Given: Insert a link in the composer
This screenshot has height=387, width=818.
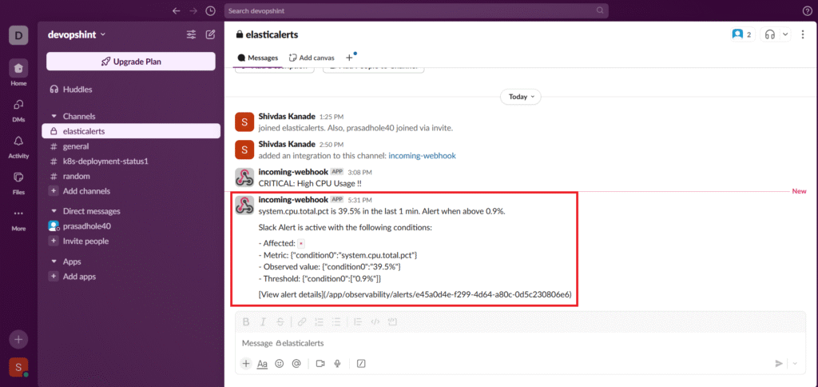Looking at the screenshot, I should (x=301, y=321).
